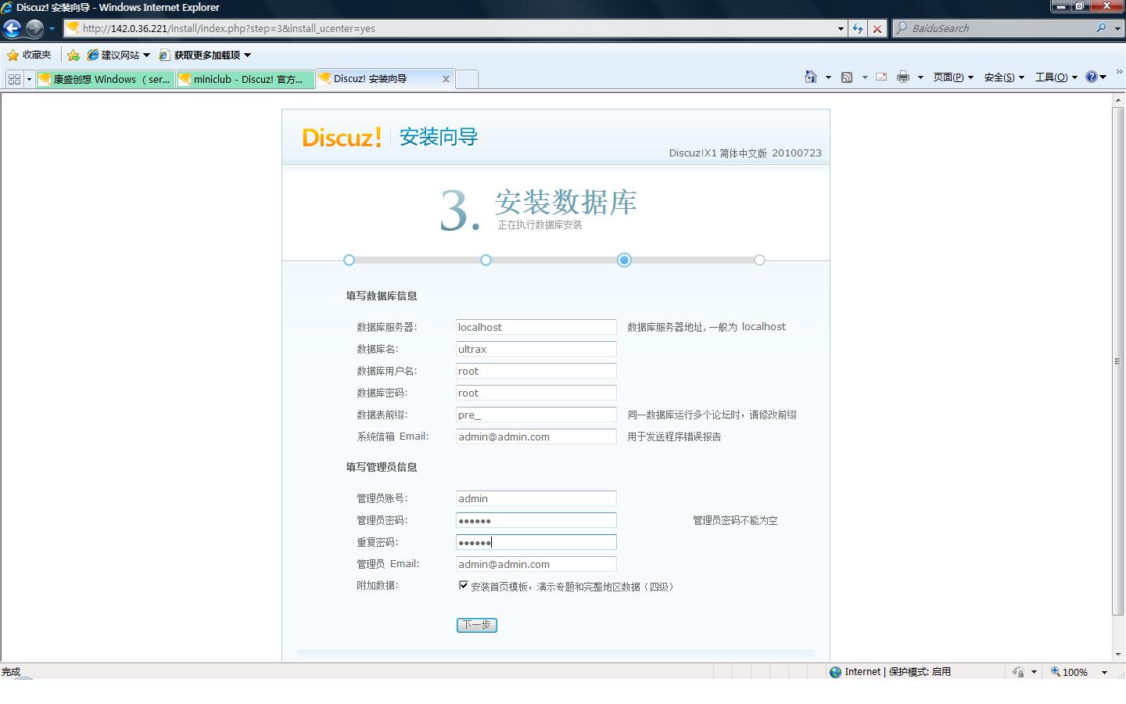
Task: Open the zoom level dropdown arrow
Action: pyautogui.click(x=1104, y=672)
